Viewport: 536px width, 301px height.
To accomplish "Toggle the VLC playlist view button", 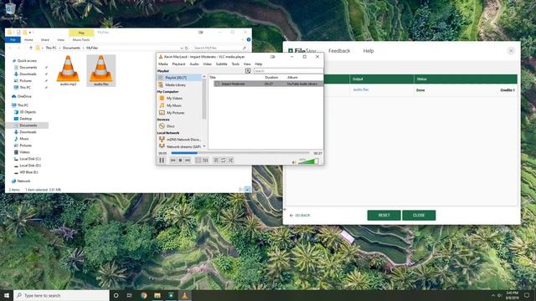I will tap(216, 161).
